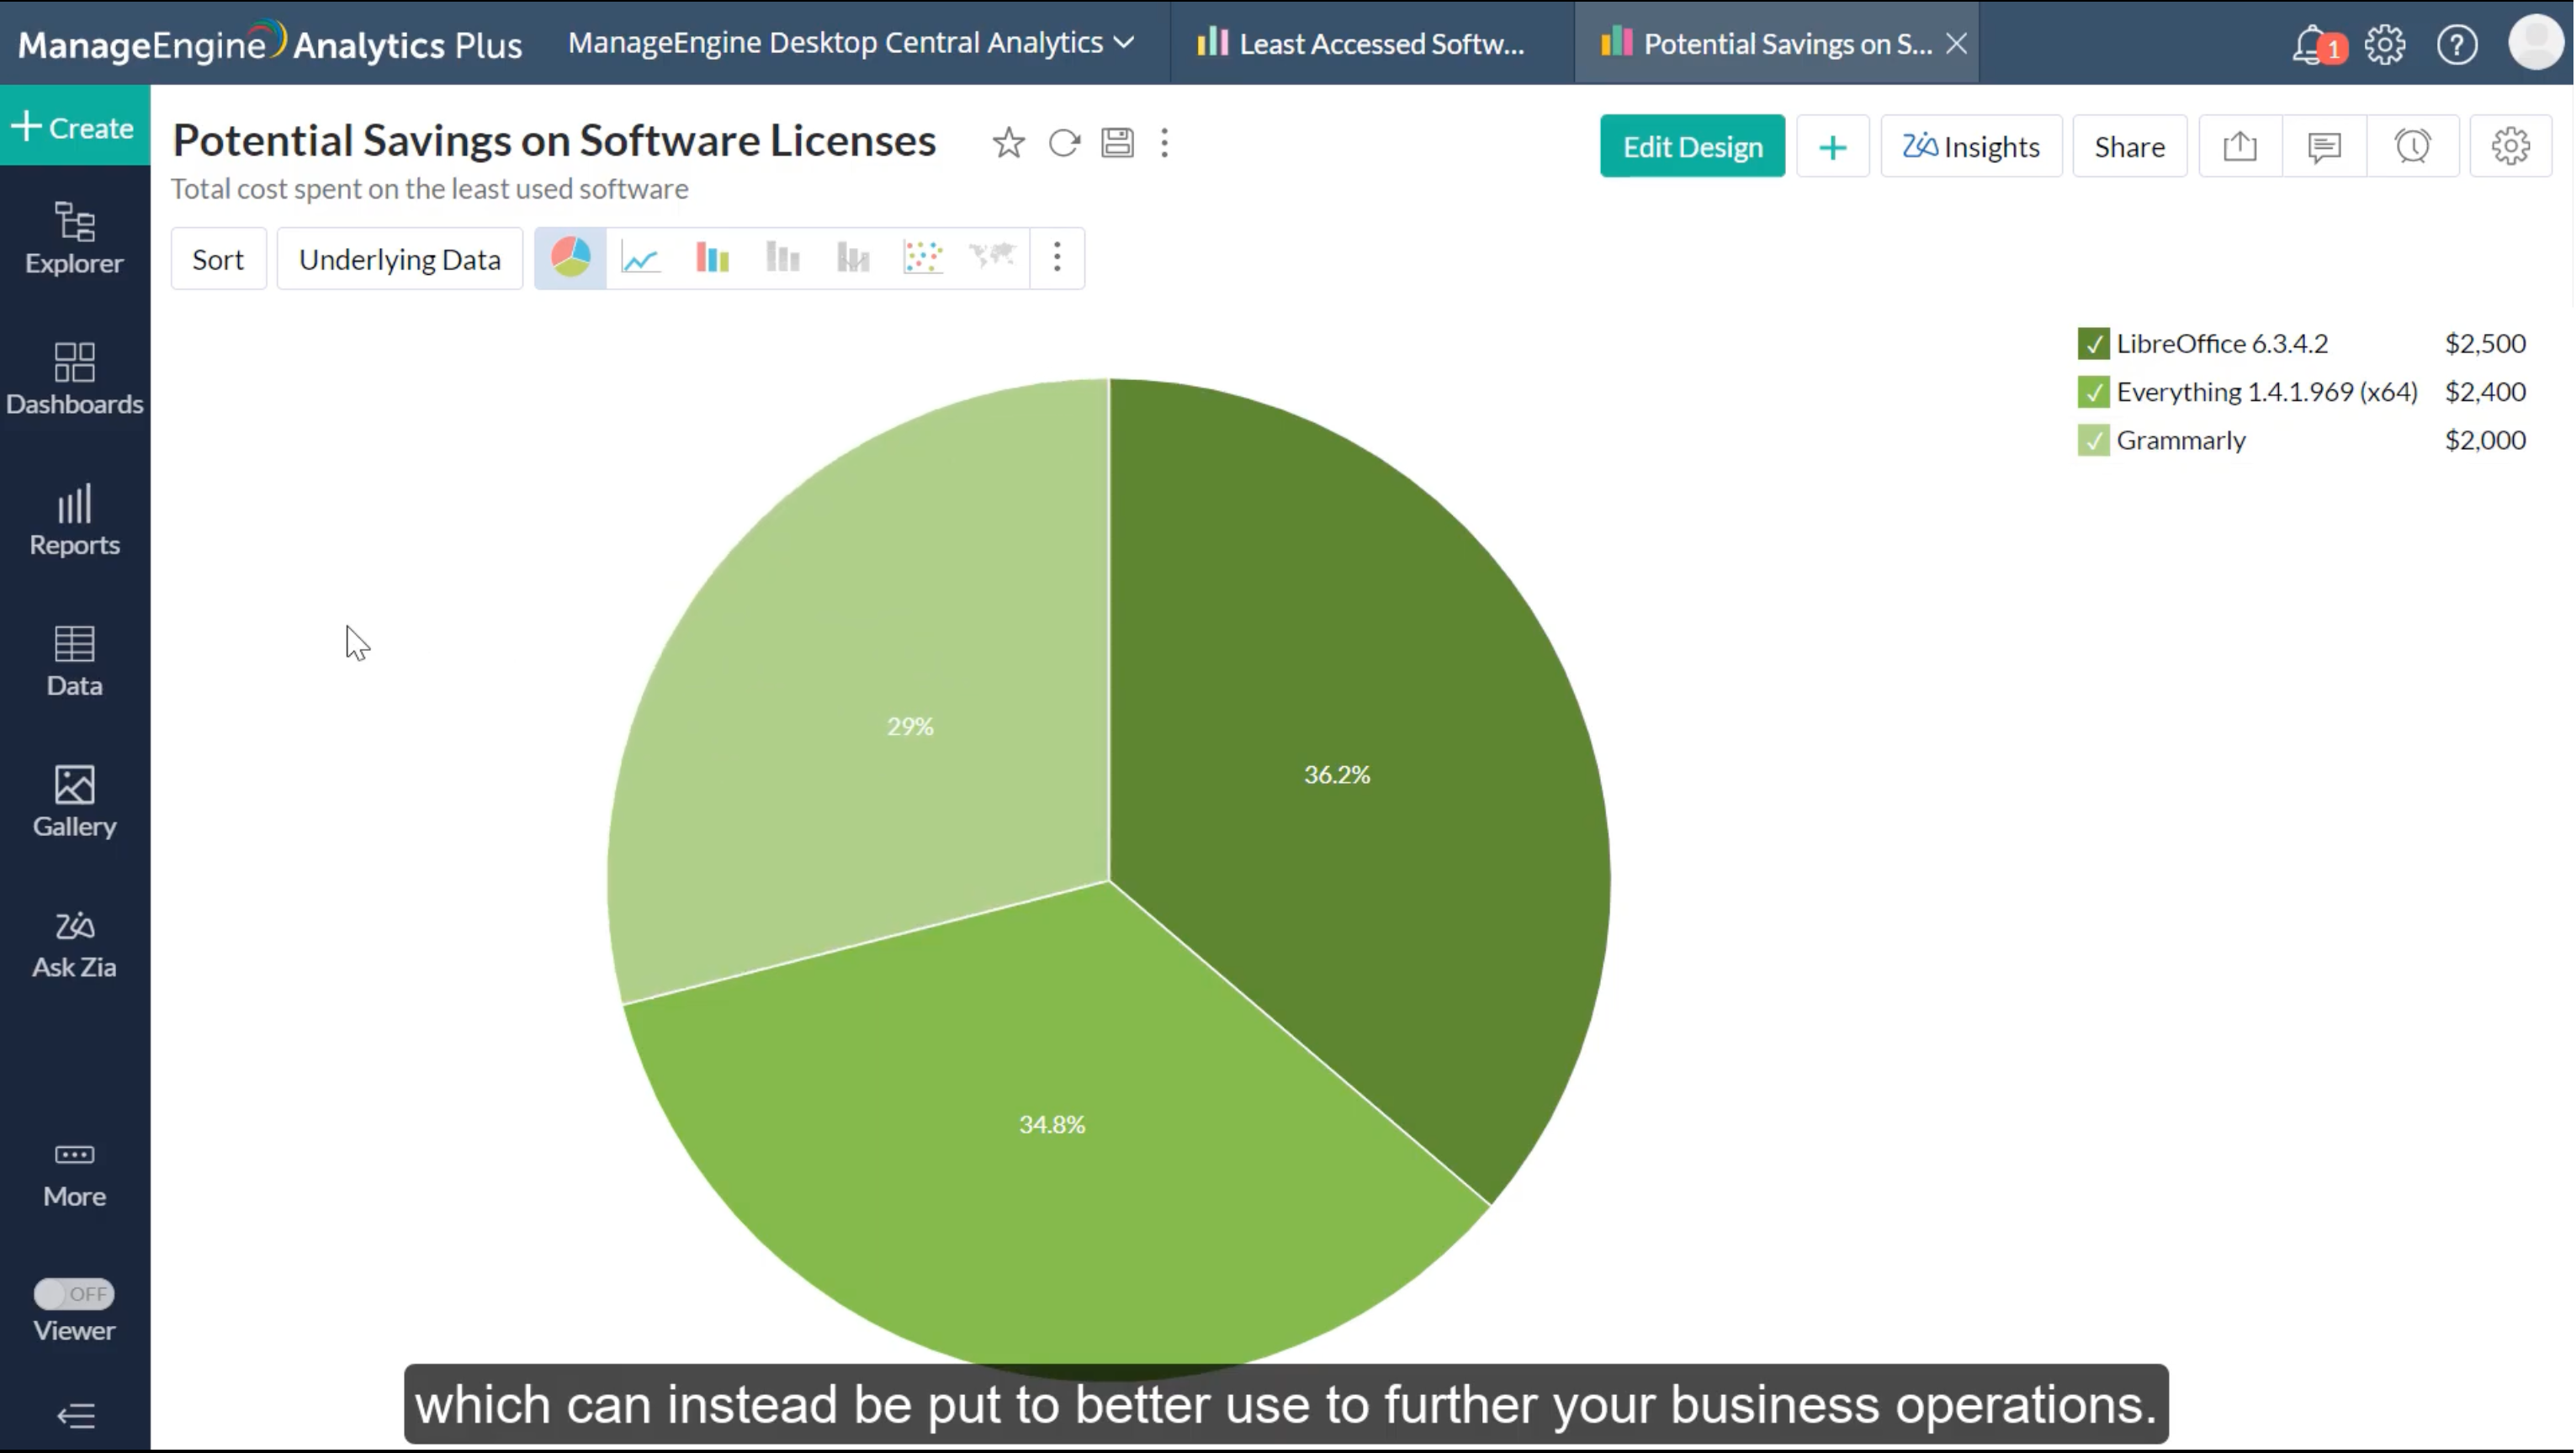Screen dimensions: 2576x1453
Task: Select the pie chart type icon
Action: (570, 258)
